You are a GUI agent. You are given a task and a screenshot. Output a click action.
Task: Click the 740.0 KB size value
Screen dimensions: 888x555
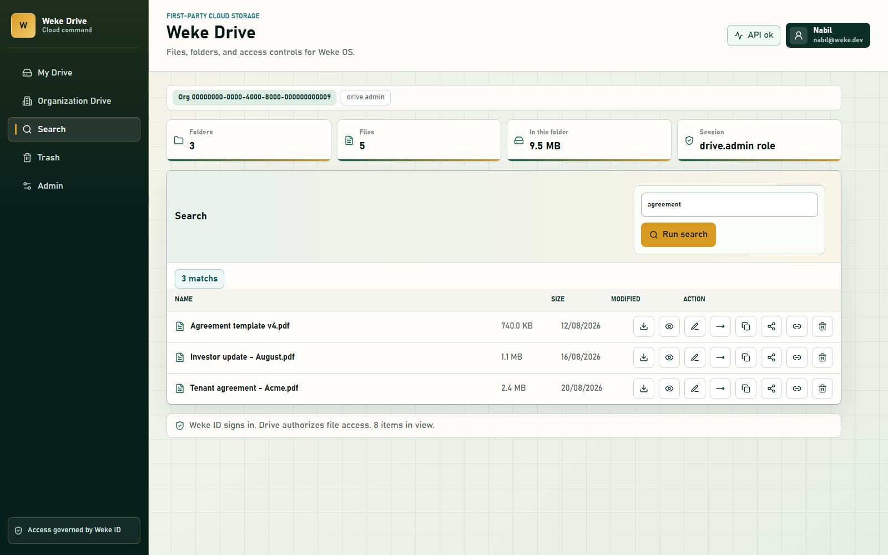click(x=517, y=326)
